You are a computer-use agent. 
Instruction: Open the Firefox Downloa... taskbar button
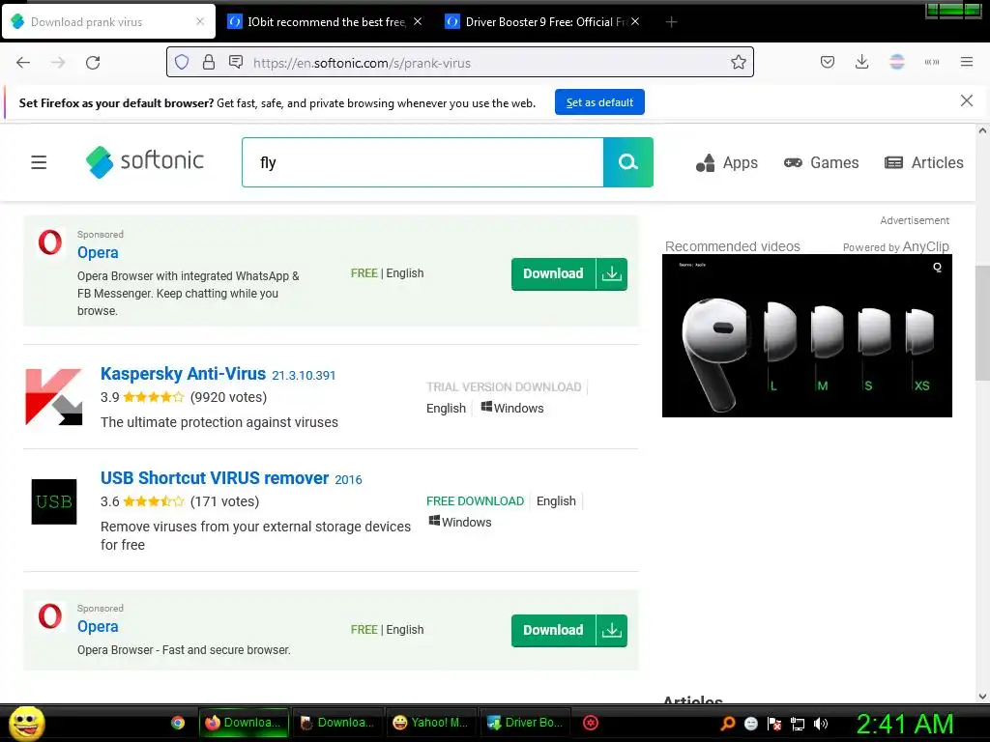[x=245, y=723]
